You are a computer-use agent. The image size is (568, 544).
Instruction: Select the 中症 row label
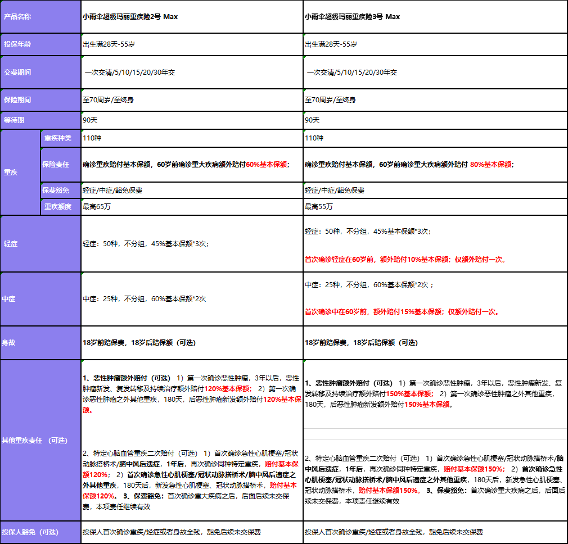[40, 299]
